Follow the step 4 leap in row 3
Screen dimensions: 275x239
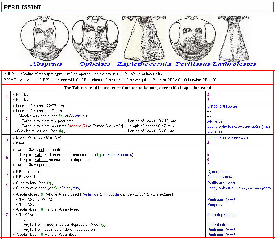(x=208, y=143)
